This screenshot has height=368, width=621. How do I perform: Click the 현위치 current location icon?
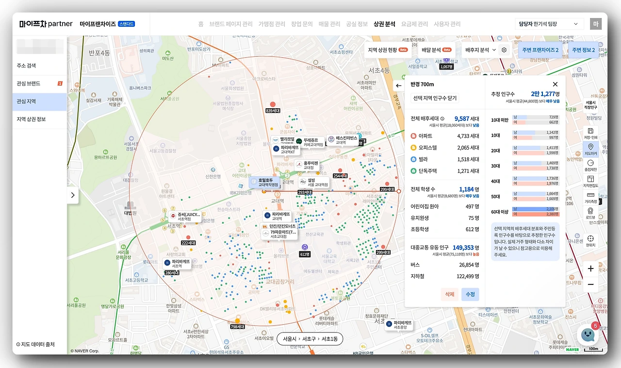click(x=590, y=240)
